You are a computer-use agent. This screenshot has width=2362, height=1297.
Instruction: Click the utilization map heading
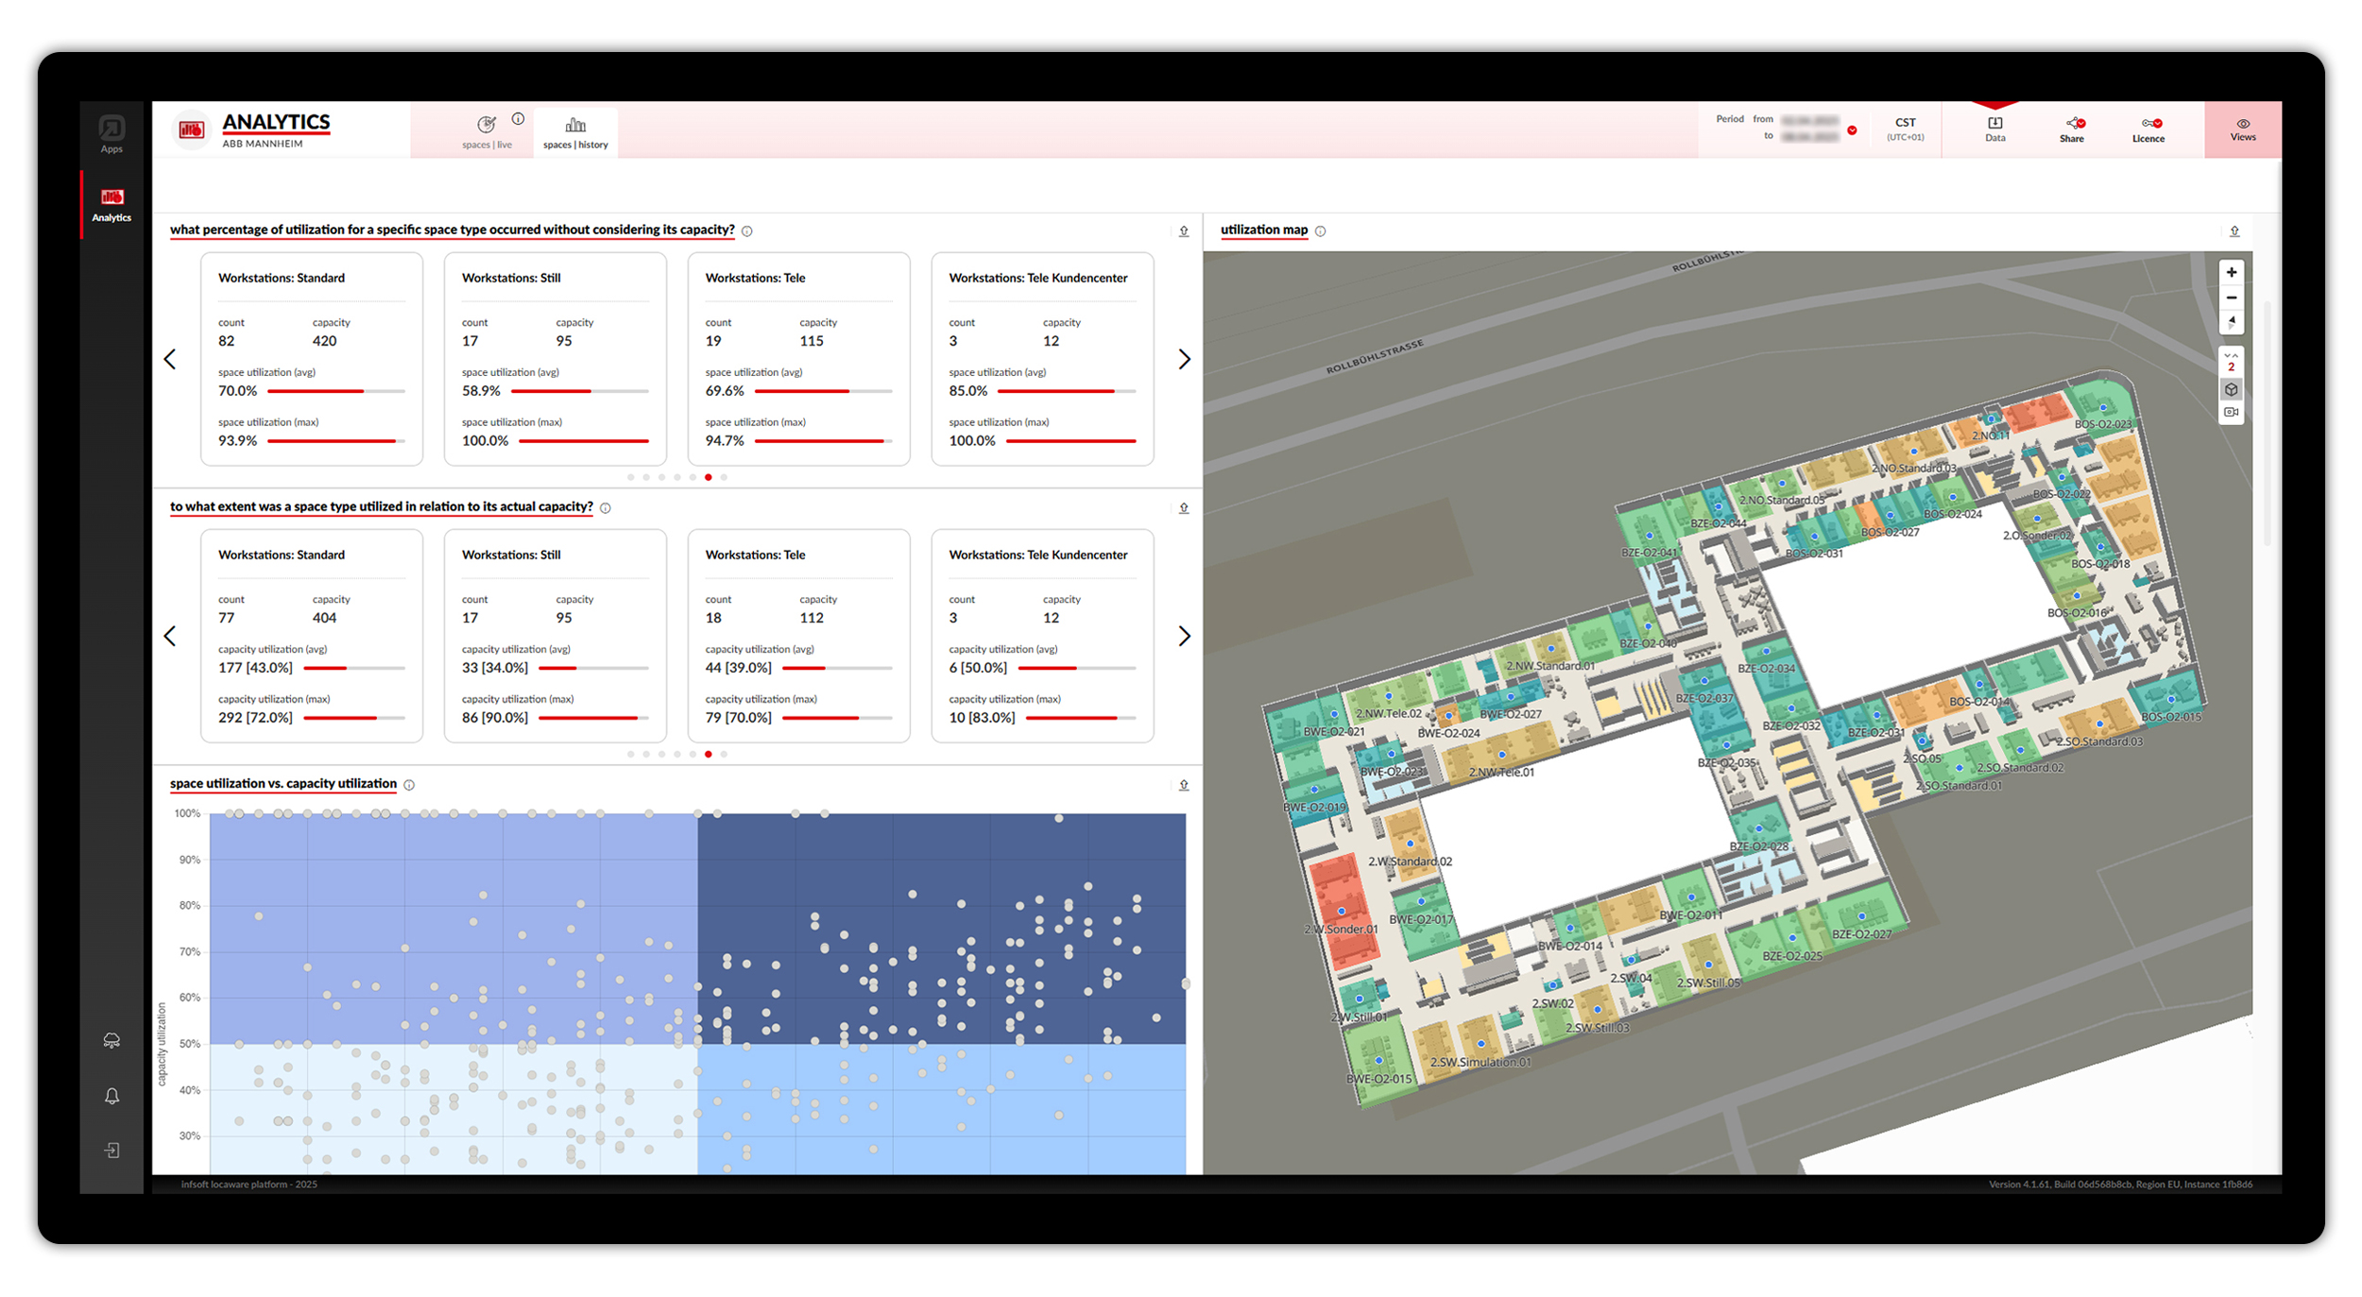(x=1264, y=230)
